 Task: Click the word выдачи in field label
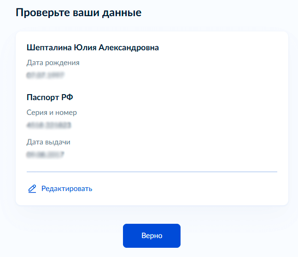(x=58, y=142)
